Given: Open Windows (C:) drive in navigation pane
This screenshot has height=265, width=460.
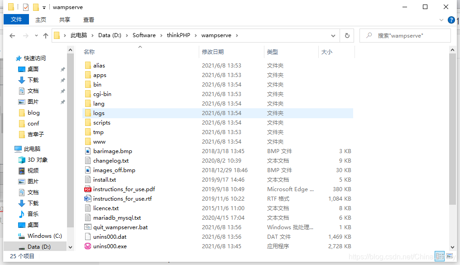Looking at the screenshot, I should tap(44, 236).
